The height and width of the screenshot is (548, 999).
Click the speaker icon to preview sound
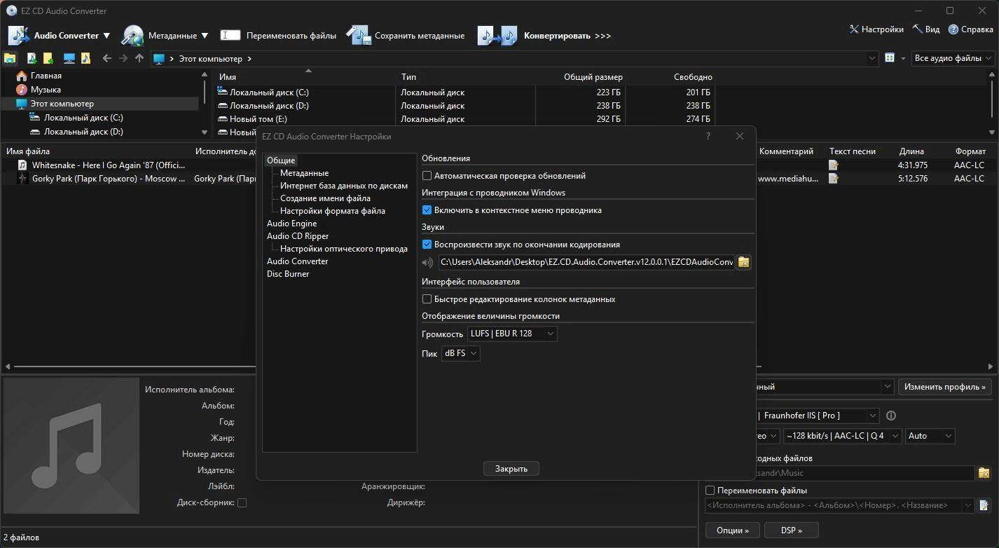(x=427, y=263)
